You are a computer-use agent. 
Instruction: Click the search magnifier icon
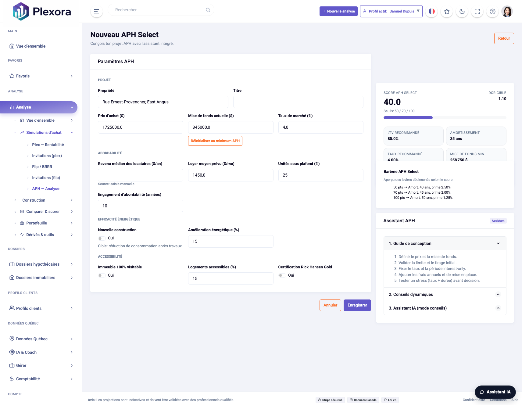pyautogui.click(x=208, y=10)
